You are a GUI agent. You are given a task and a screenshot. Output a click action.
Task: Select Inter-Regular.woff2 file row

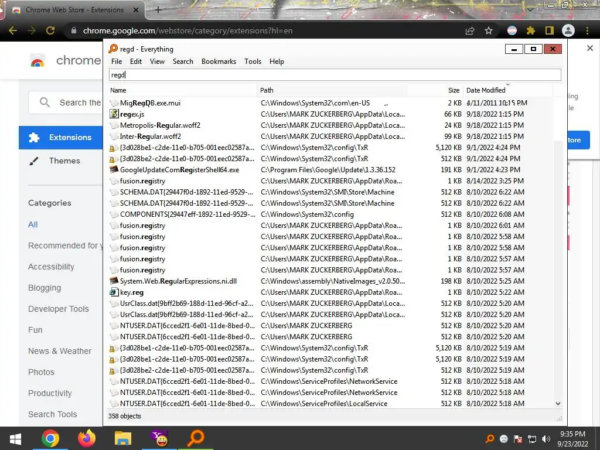tap(331, 136)
